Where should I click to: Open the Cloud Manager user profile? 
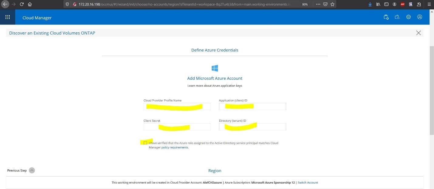pos(420,17)
